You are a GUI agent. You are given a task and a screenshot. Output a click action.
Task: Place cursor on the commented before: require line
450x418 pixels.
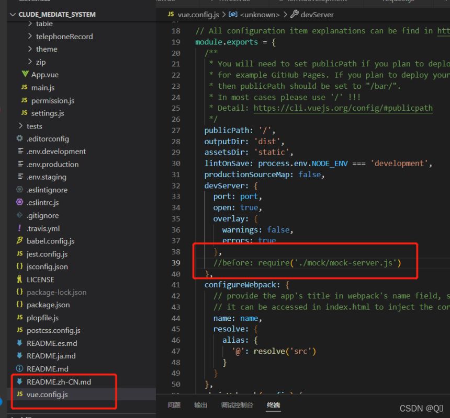click(x=307, y=263)
